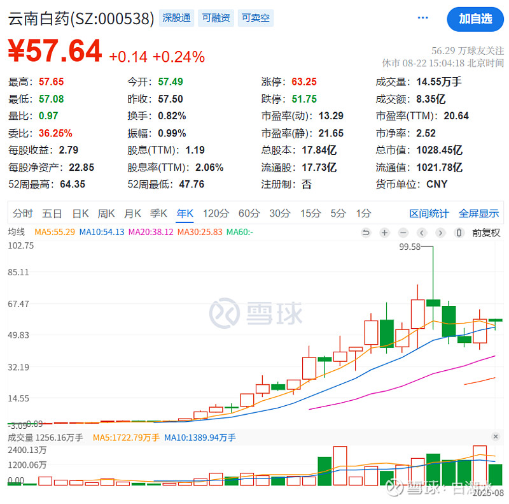Viewport: 509px width, 504px height.
Task: Click the 跌停 value 51.75
Action: coord(304,99)
